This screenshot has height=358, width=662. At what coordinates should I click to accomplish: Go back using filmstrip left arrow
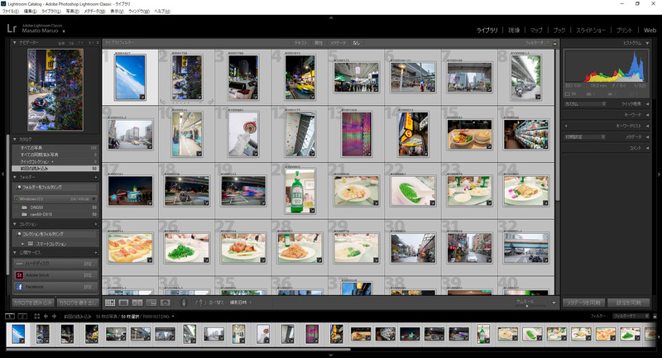click(46, 317)
